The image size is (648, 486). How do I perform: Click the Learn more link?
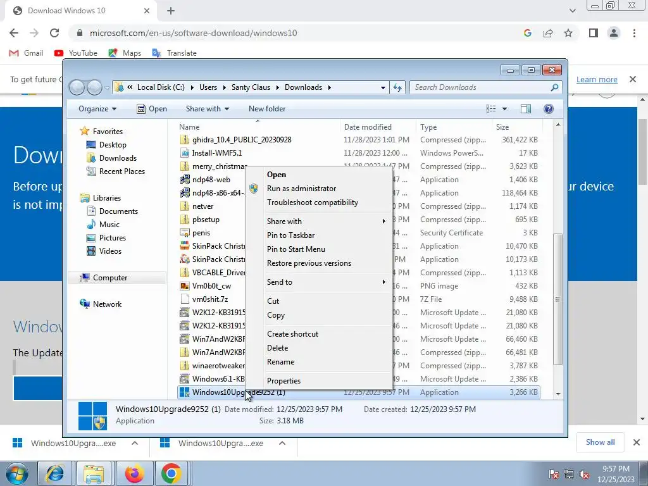[597, 79]
